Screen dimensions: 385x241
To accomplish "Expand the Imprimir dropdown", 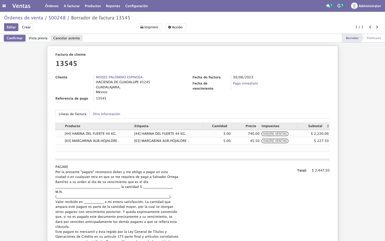I will [150, 27].
